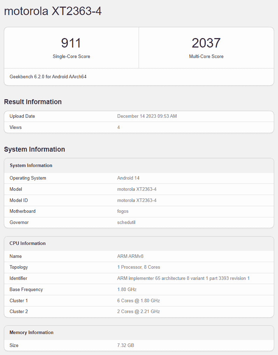Click the Views row label
The height and width of the screenshot is (355, 278).
[16, 127]
